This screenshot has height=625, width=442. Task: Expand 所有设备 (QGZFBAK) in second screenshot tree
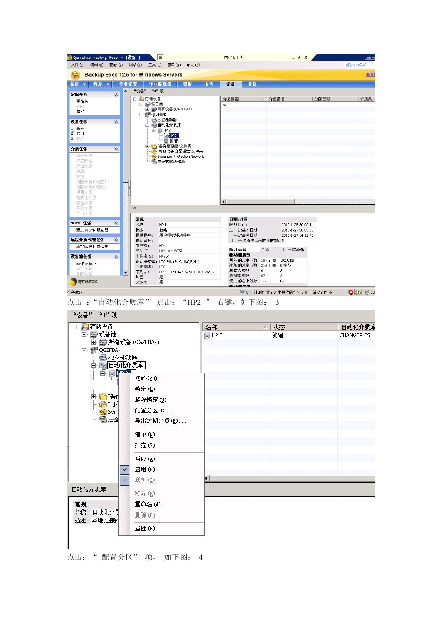click(x=94, y=342)
